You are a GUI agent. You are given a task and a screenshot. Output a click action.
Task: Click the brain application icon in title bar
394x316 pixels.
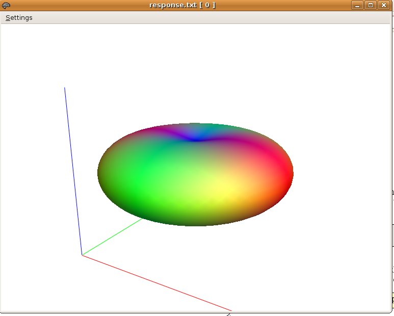tap(6, 5)
